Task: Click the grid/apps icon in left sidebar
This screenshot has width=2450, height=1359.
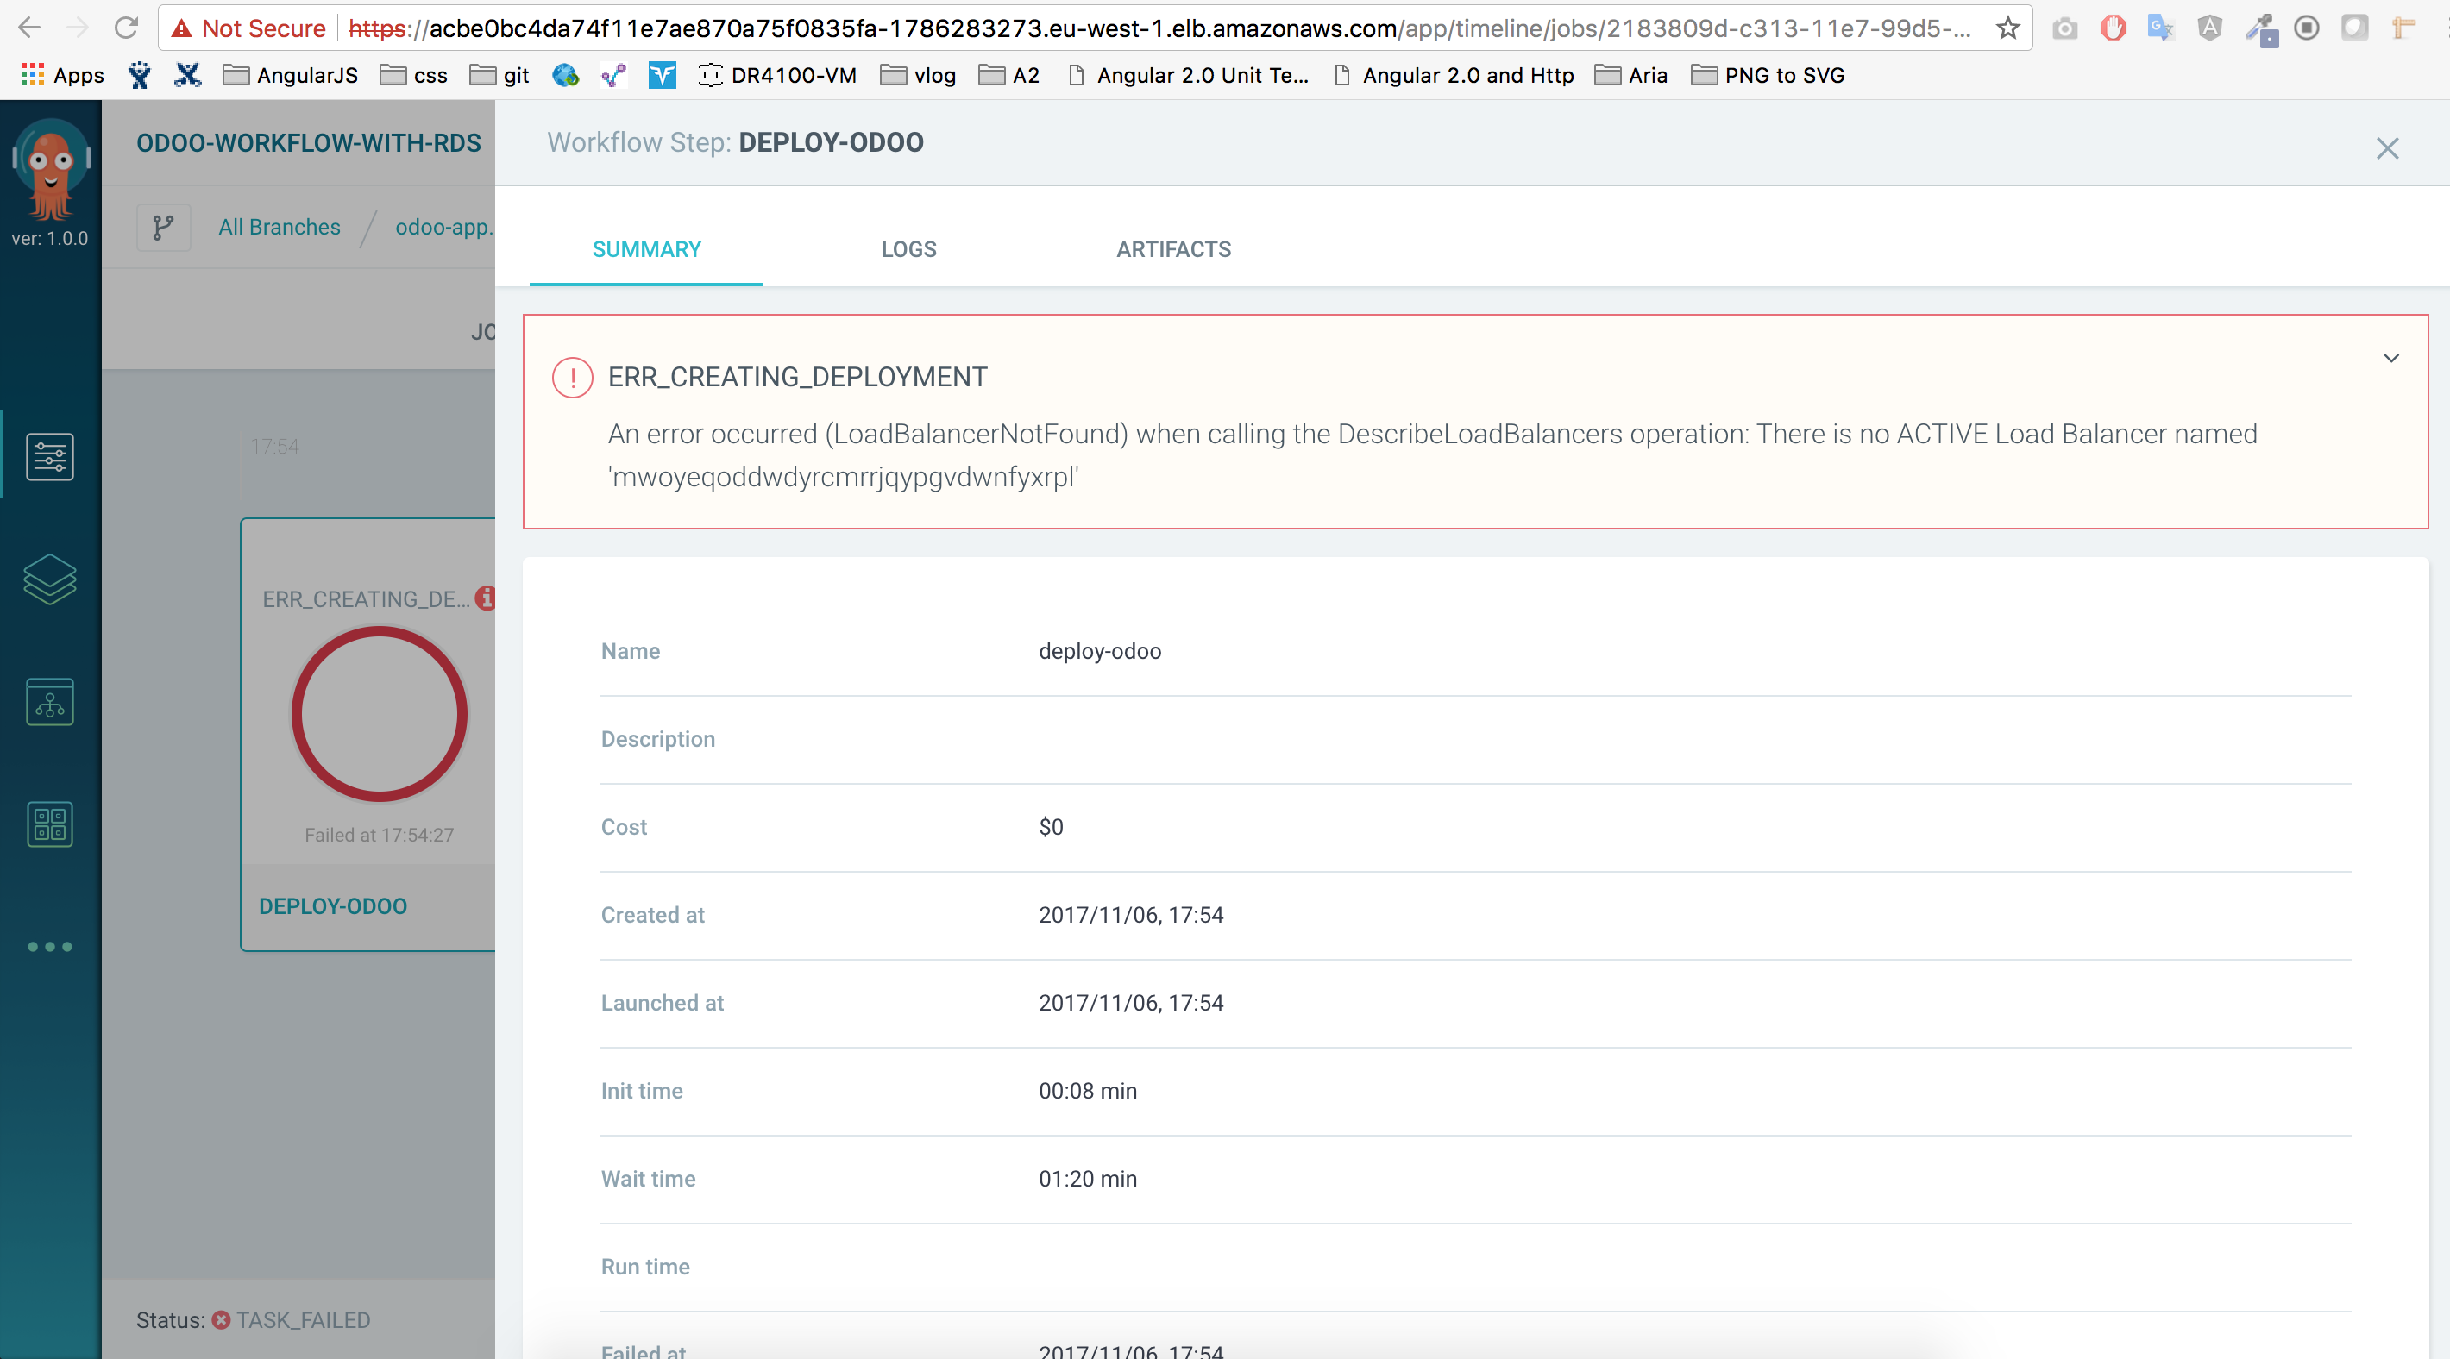Action: pyautogui.click(x=49, y=824)
